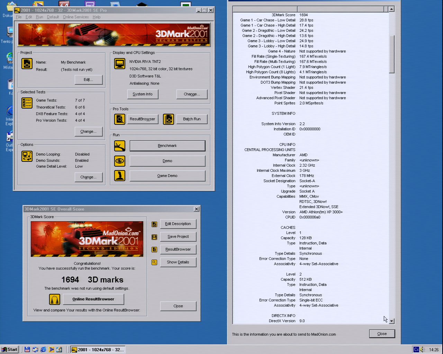This screenshot has width=443, height=354.
Task: Click the ResultBrowser magnifier icon in Pro Tools
Action: point(120,119)
